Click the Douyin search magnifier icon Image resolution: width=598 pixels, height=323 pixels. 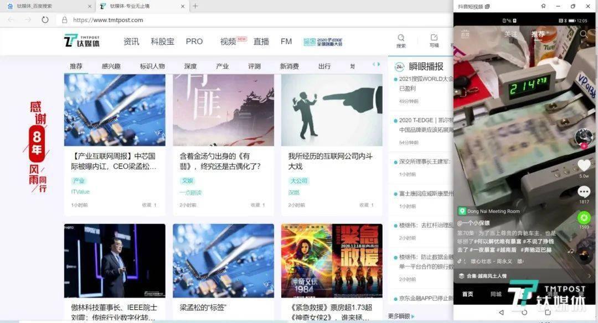tap(584, 34)
